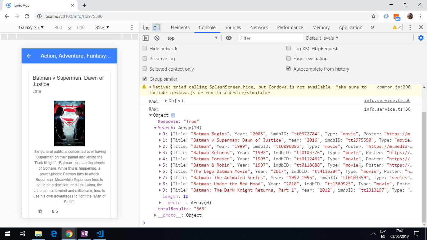The image size is (427, 240).
Task: Close the DevTools panel
Action: click(x=421, y=27)
